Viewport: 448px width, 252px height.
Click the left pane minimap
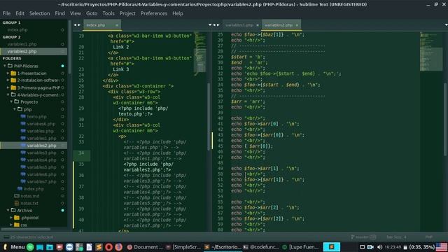coord(200,53)
